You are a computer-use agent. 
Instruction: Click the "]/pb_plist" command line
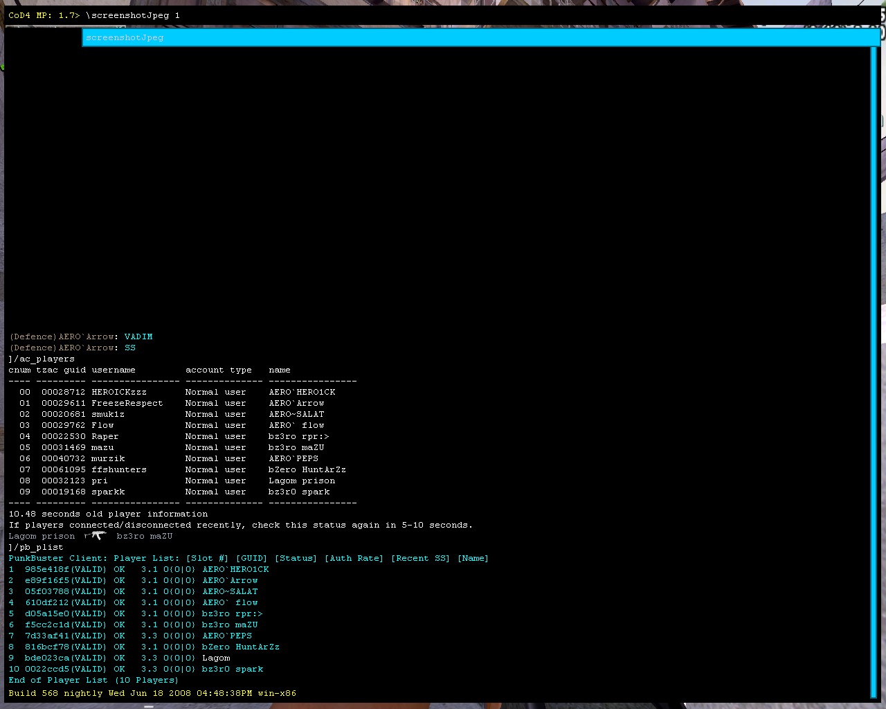[36, 548]
